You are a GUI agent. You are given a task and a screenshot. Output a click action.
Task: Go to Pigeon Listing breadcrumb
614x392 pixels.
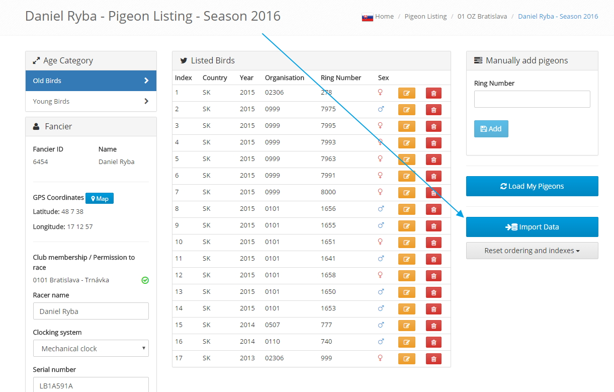coord(426,17)
